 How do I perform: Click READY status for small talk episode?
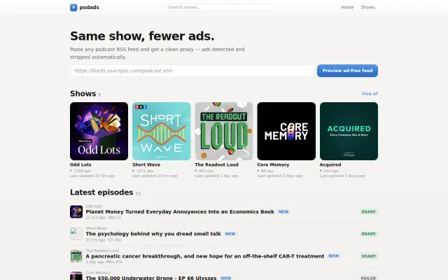369,234
